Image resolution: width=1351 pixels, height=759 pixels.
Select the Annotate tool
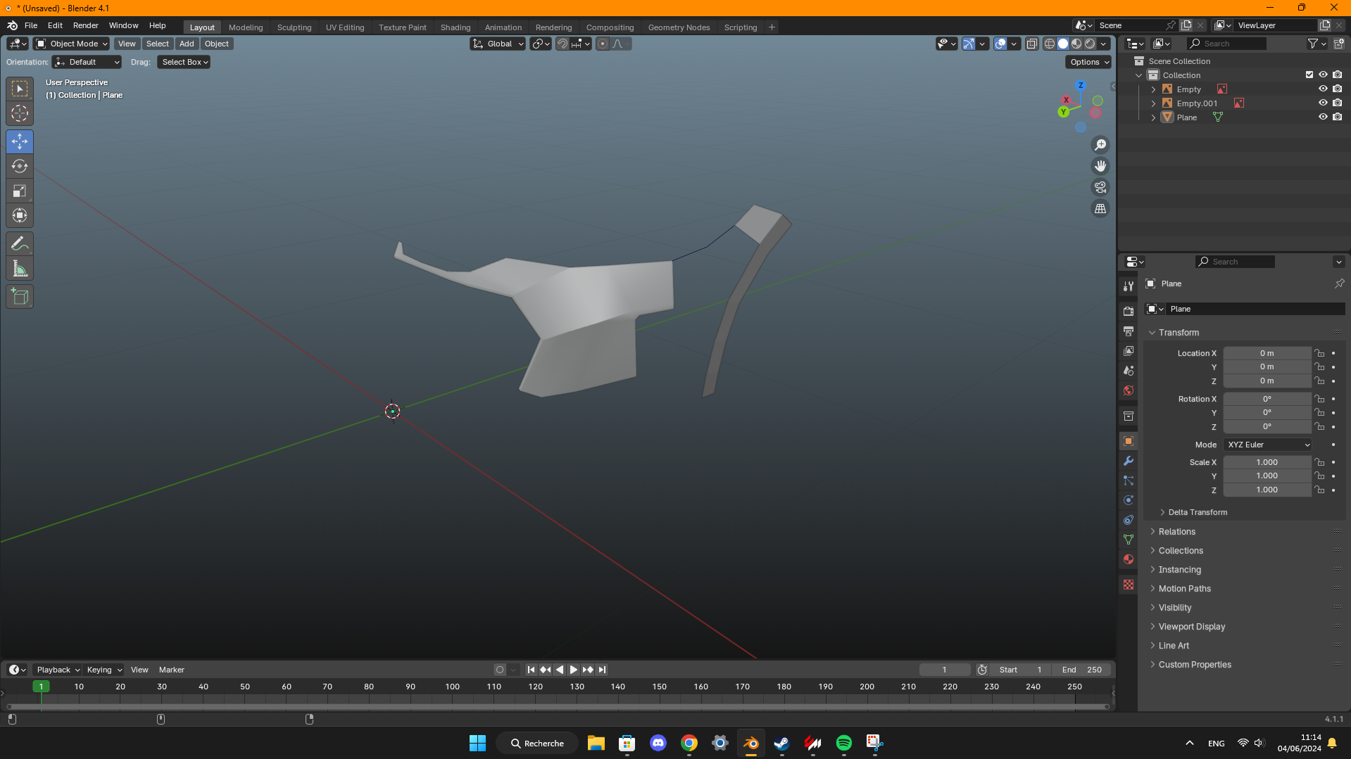point(20,244)
